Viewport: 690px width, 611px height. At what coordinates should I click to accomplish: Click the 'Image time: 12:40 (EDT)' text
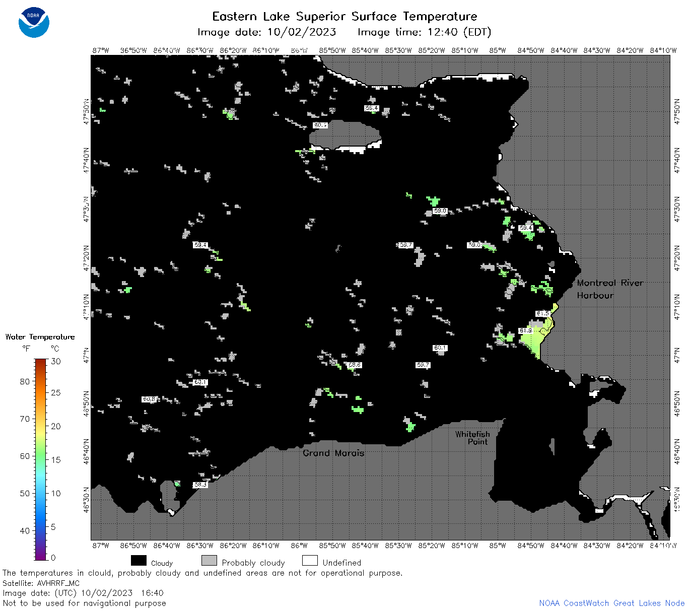point(424,32)
